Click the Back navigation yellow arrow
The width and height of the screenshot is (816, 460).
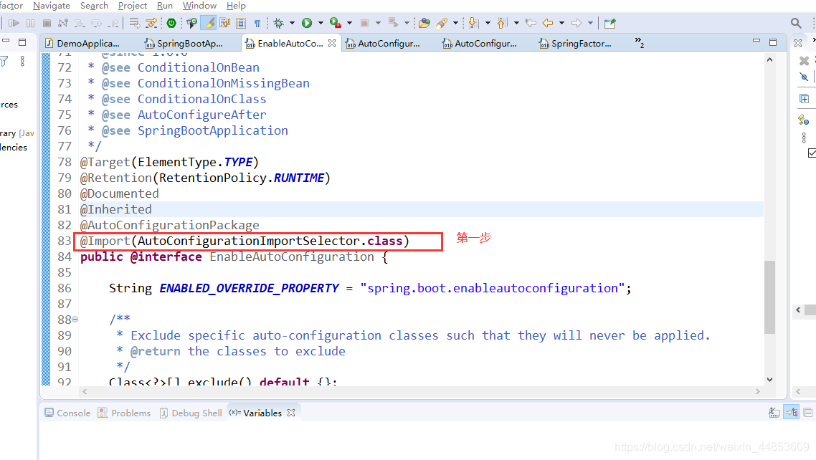(548, 23)
